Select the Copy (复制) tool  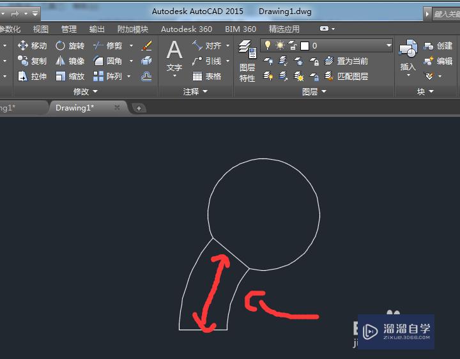coord(32,61)
